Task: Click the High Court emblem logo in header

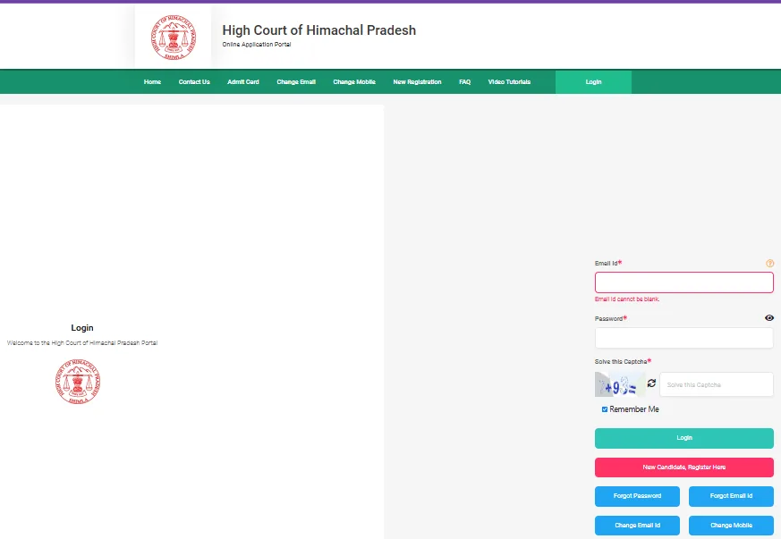Action: [174, 38]
